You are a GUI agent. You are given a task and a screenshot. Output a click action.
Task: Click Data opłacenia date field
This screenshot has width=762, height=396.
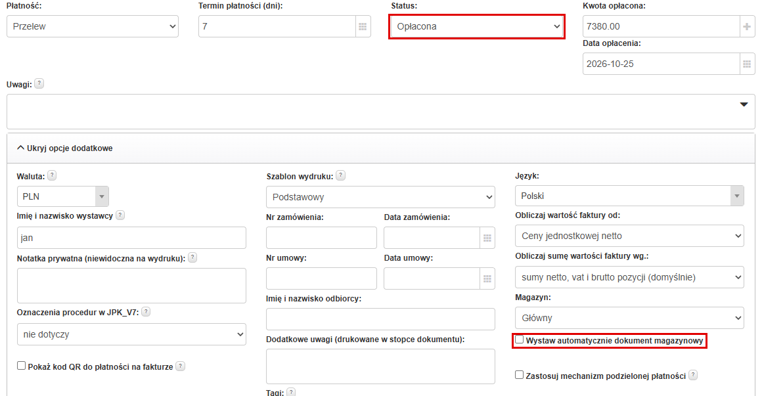tap(661, 64)
